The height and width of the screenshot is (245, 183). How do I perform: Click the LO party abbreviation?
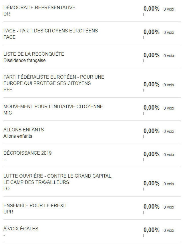pos(7,189)
